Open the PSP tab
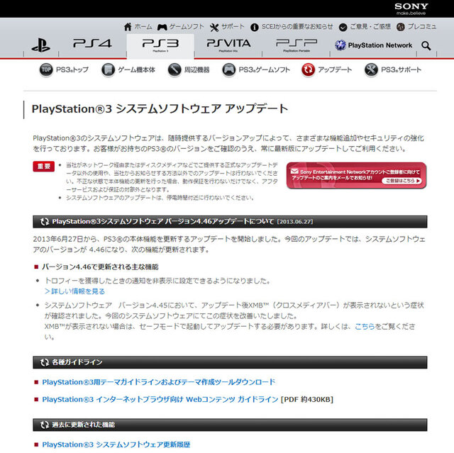 tap(297, 45)
